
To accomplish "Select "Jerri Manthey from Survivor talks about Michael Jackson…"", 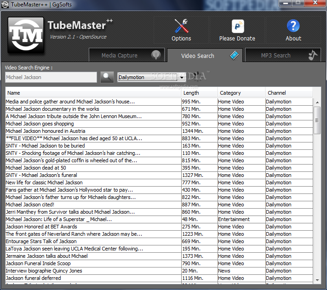I will tap(159, 212).
